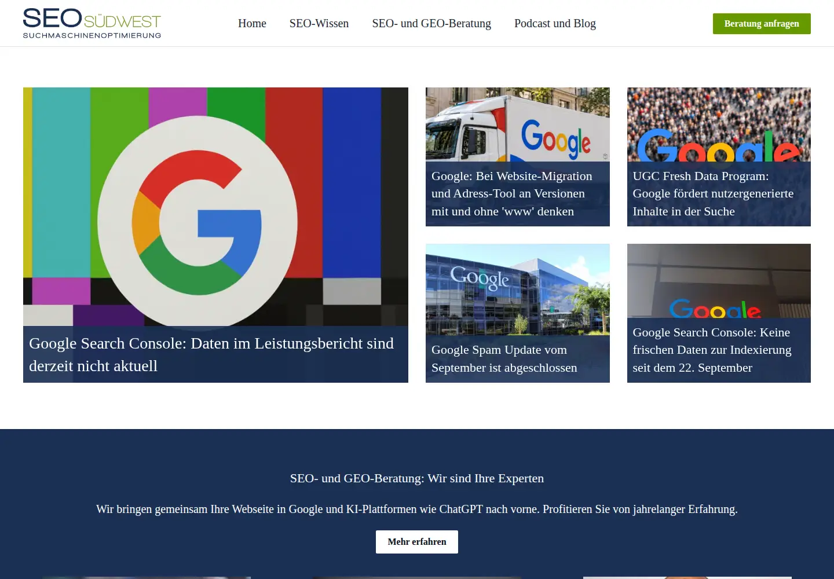The width and height of the screenshot is (834, 579).
Task: Open the SEO-Wissen menu
Action: point(319,23)
